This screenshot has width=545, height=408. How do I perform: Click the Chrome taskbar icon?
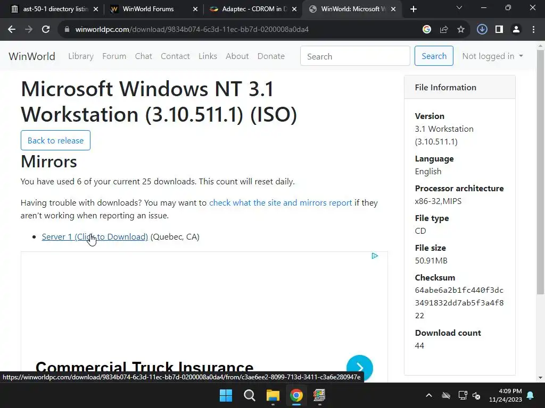(296, 395)
